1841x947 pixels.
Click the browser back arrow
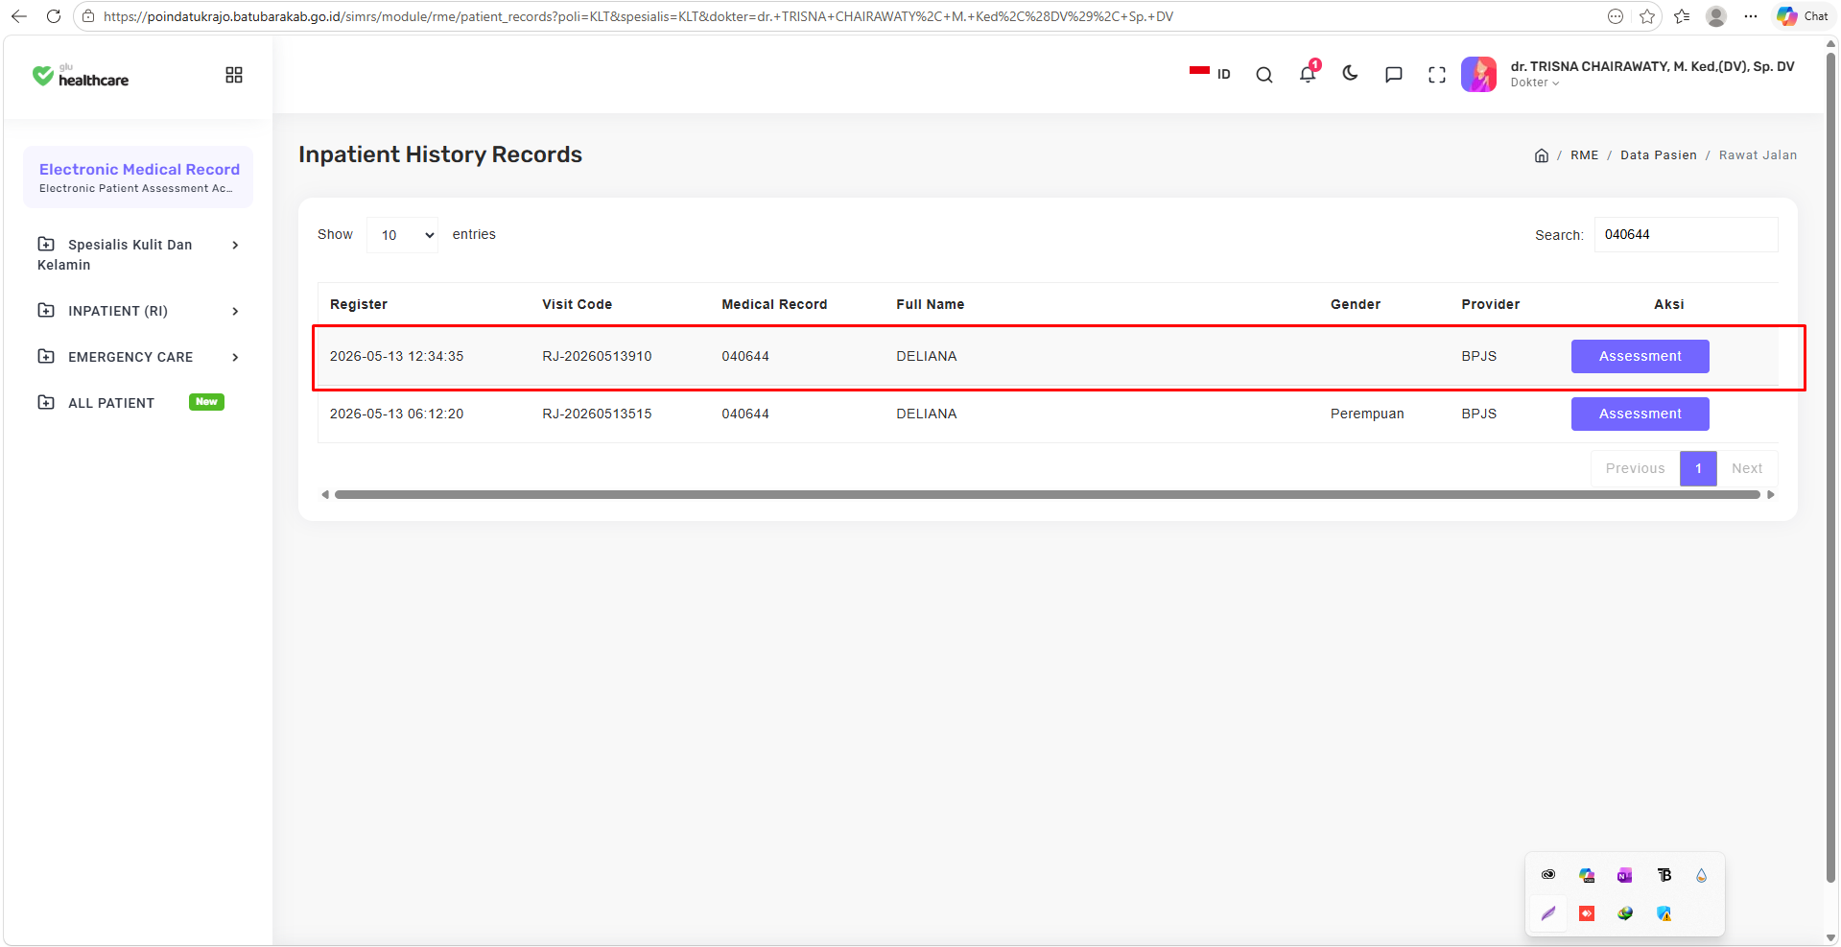click(x=19, y=16)
